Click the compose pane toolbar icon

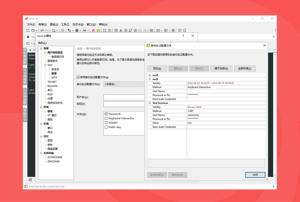(x=151, y=30)
